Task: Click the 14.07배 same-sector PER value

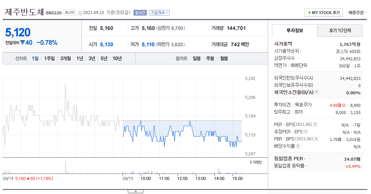Action: pos(352,159)
